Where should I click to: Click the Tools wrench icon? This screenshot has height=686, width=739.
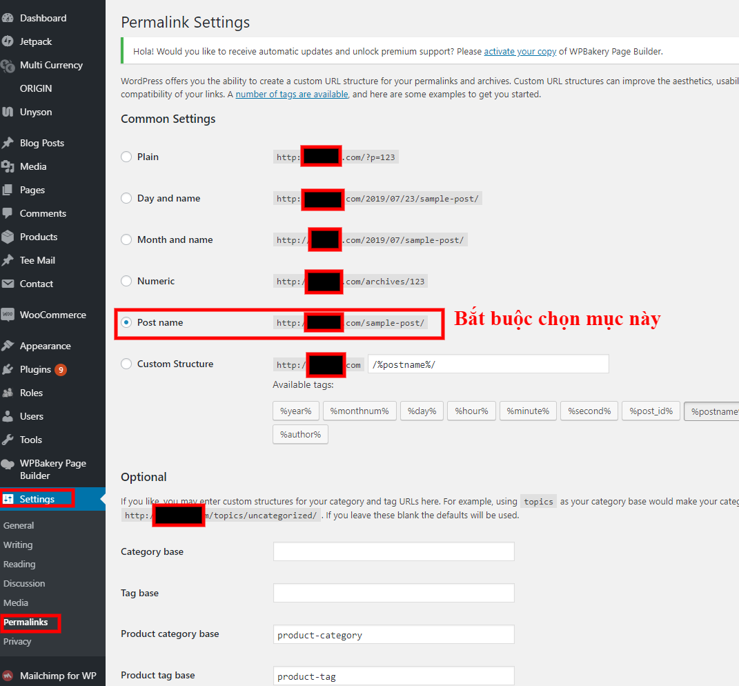8,440
